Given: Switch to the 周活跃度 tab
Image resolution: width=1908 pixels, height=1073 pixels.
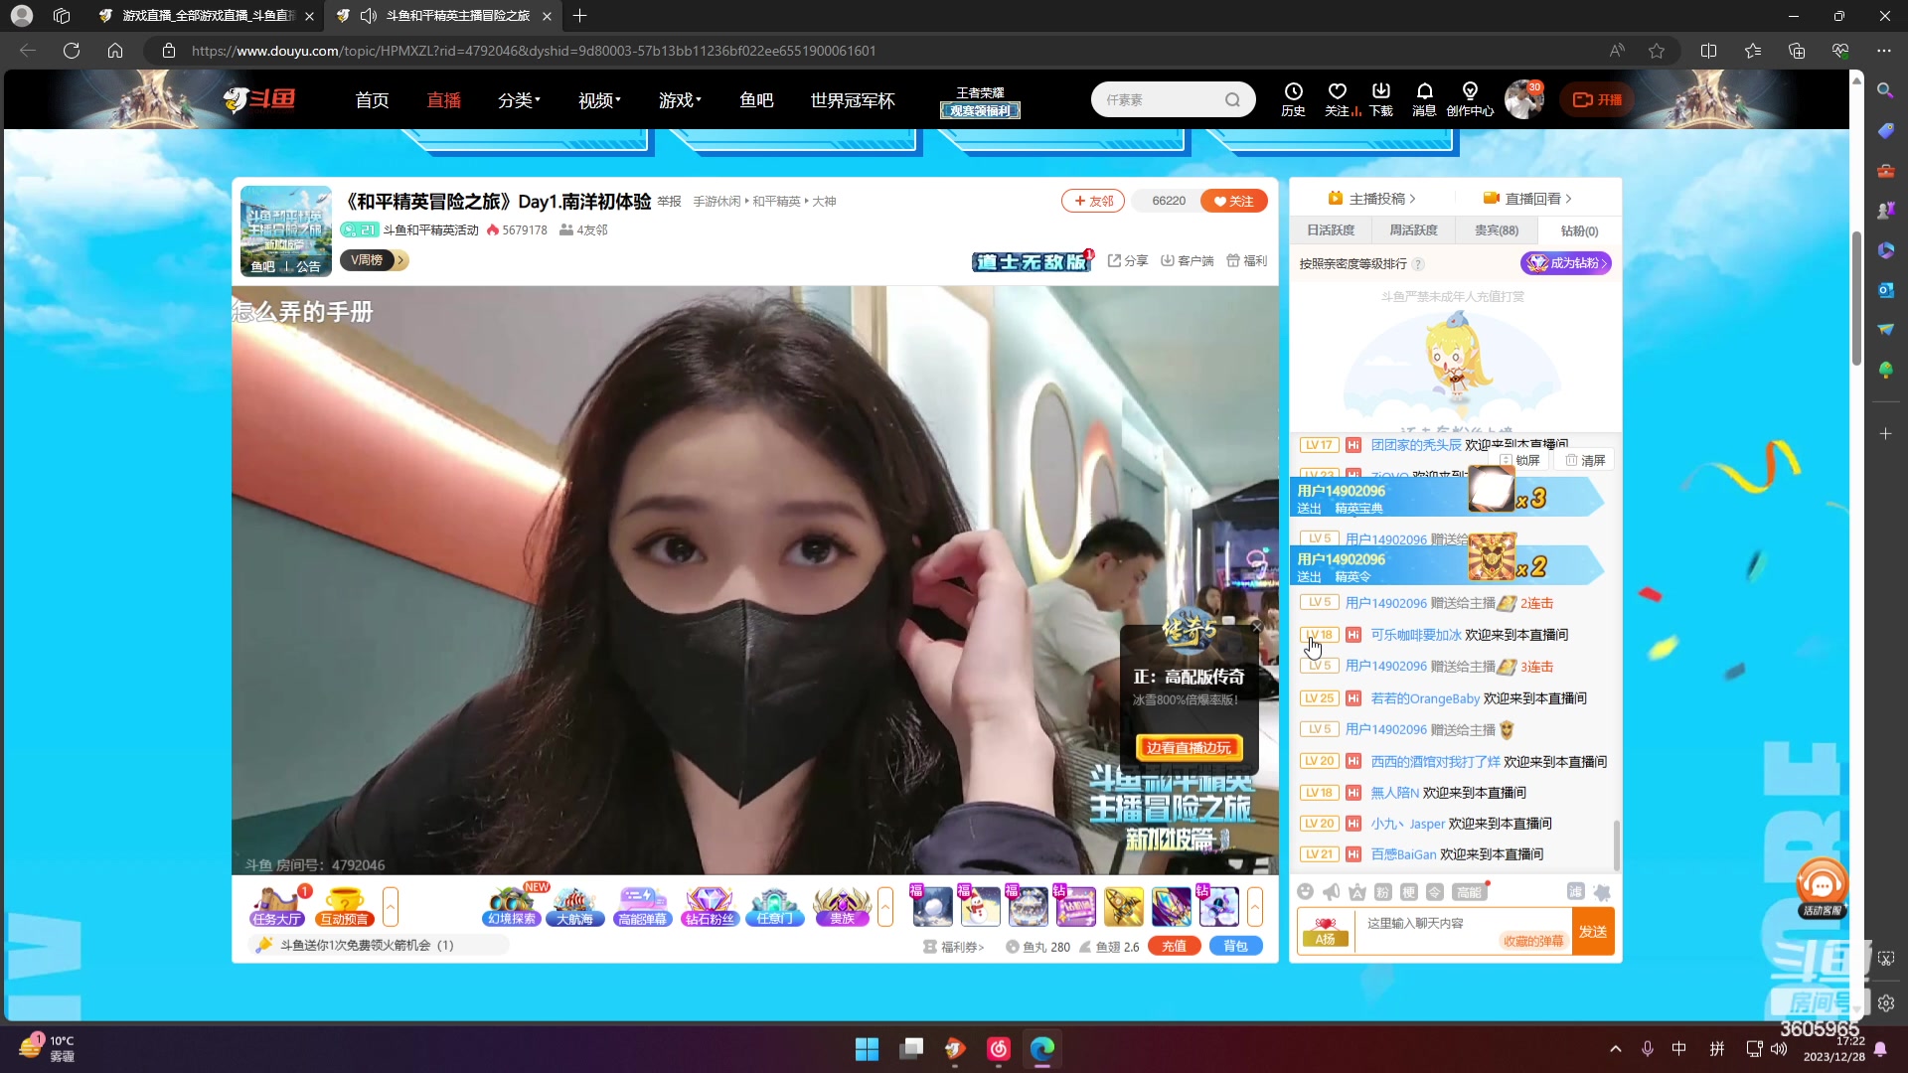Looking at the screenshot, I should coord(1413,230).
